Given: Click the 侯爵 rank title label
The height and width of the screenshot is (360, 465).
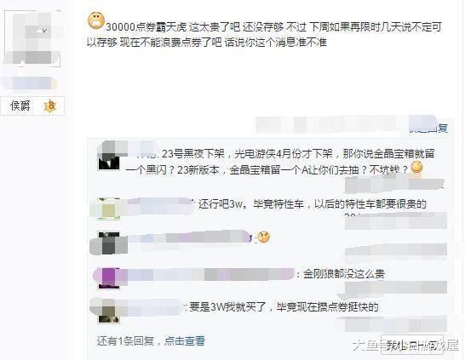Looking at the screenshot, I should tap(20, 106).
